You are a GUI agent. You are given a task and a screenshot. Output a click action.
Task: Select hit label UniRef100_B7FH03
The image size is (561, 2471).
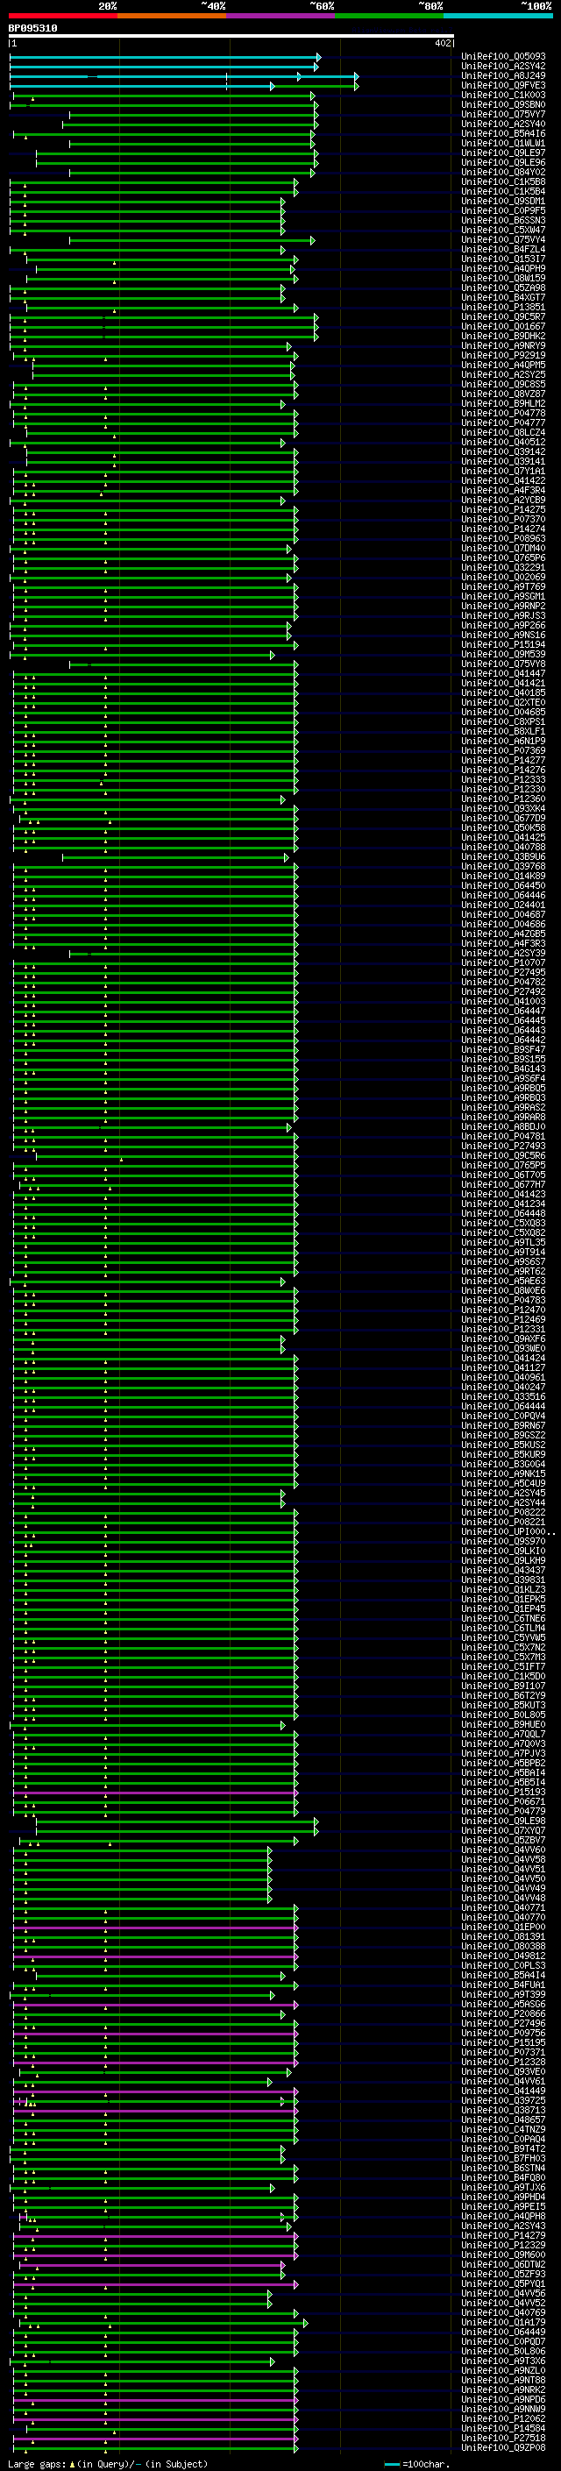(503, 2158)
